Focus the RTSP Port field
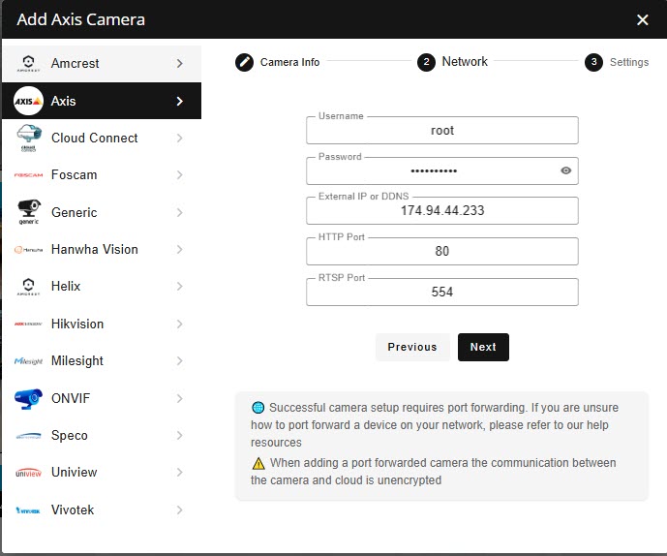The image size is (667, 556). point(441,292)
